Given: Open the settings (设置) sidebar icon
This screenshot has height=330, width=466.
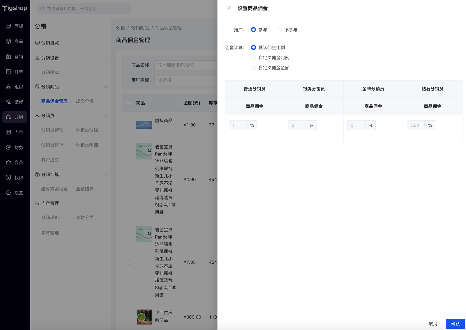Looking at the screenshot, I should coord(8,193).
